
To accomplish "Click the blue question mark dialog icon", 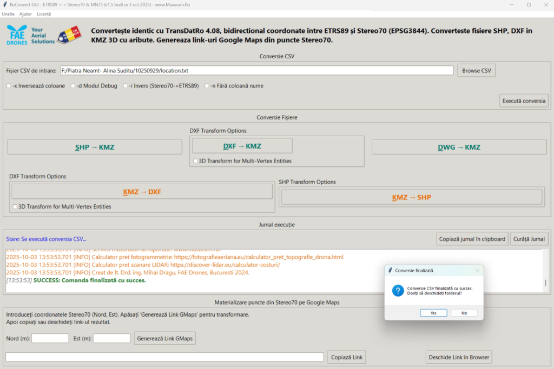I will [397, 291].
